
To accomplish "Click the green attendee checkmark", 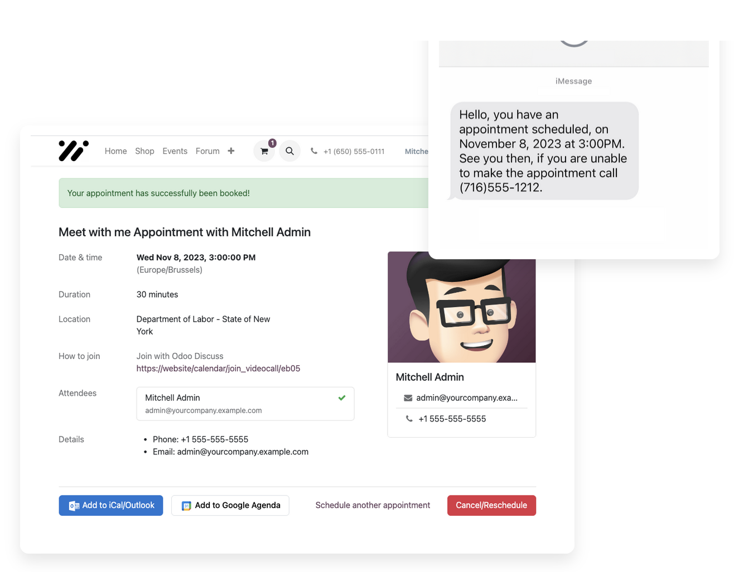I will 341,398.
